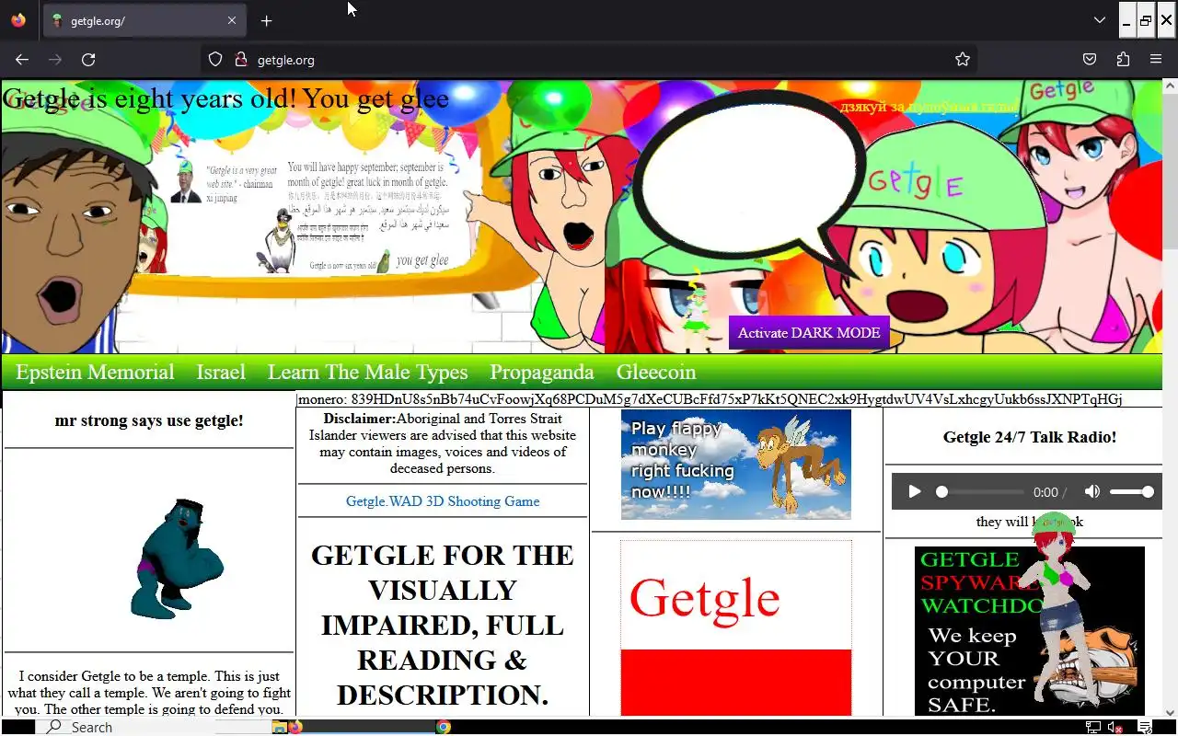Screen dimensions: 1178x736
Task: Click the GETGLE FOR THE VISUALLY IMPAIRED heading
Action: tap(443, 625)
